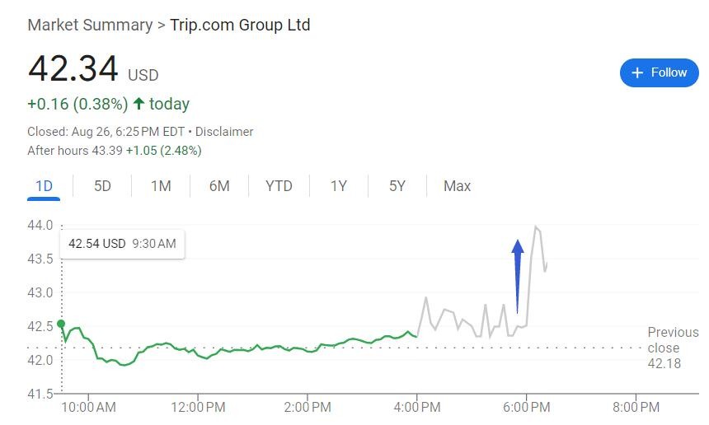This screenshot has height=425, width=709.
Task: Click the green up arrow icon
Action: click(x=139, y=104)
